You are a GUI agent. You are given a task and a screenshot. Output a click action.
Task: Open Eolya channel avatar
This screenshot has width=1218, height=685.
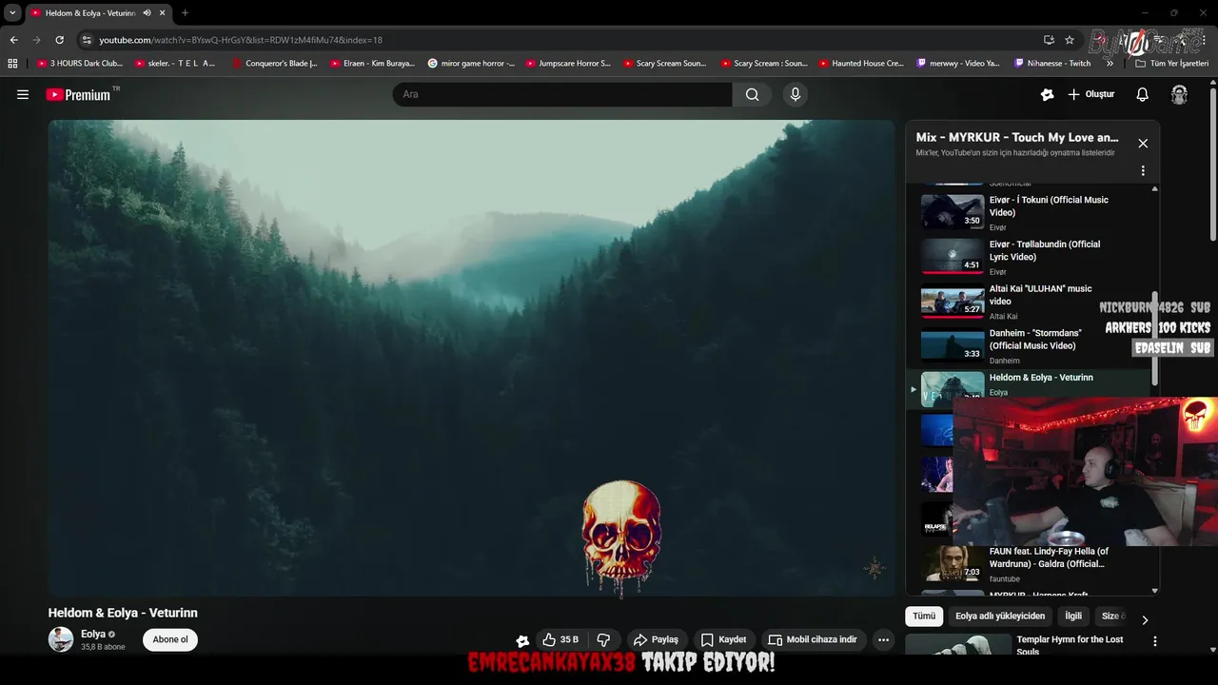(x=61, y=639)
